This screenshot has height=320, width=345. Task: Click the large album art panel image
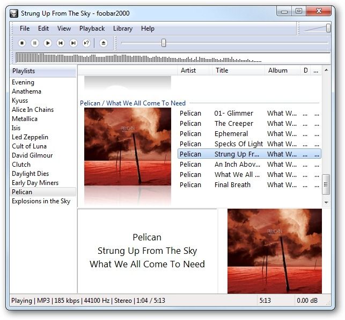(x=274, y=251)
